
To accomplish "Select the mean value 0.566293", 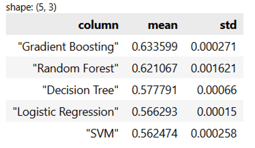I will [x=155, y=112].
